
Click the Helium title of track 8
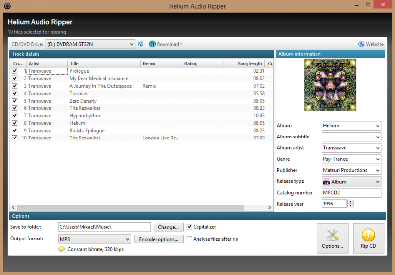tap(77, 123)
